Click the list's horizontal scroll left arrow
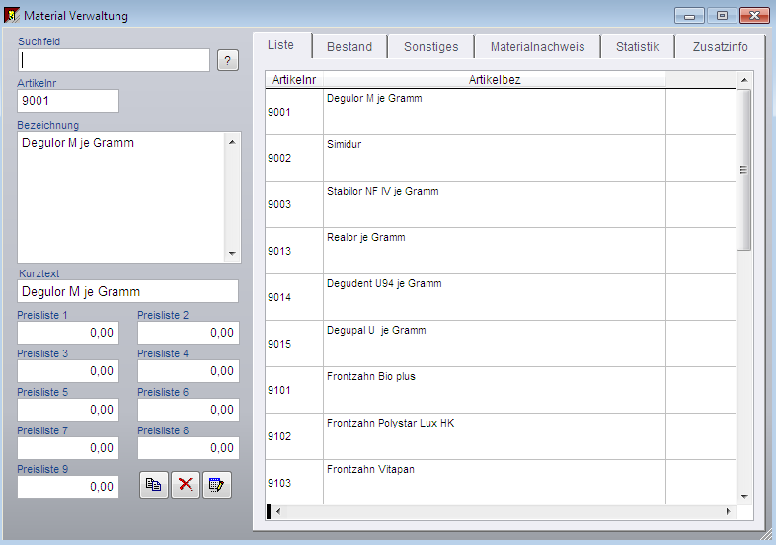The width and height of the screenshot is (776, 545). pyautogui.click(x=278, y=511)
